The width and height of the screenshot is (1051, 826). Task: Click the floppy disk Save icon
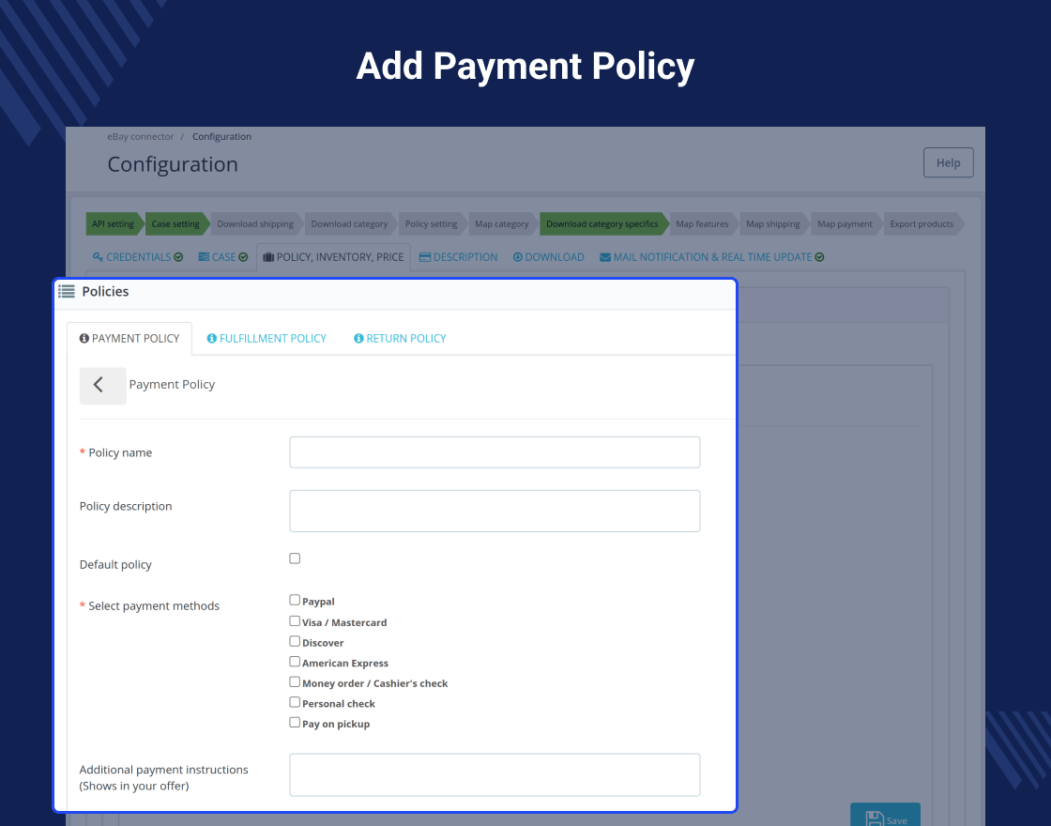(x=875, y=818)
